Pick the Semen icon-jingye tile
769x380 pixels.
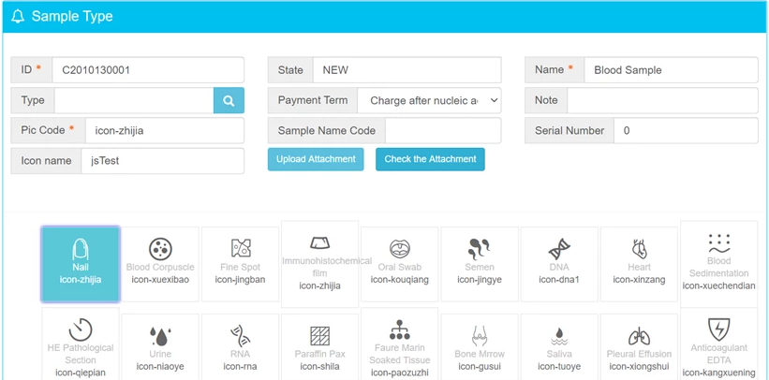480,264
